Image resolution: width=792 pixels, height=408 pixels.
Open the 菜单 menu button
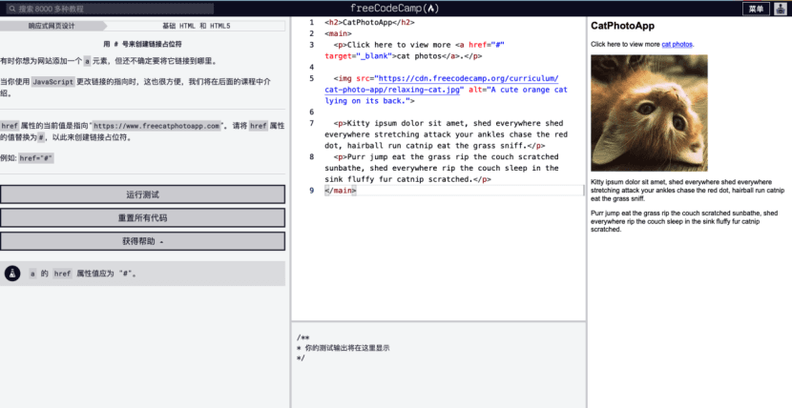(x=756, y=9)
